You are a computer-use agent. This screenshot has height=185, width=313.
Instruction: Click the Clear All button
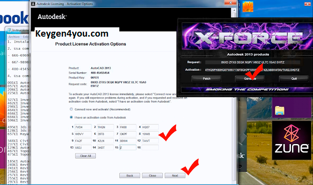click(86, 156)
